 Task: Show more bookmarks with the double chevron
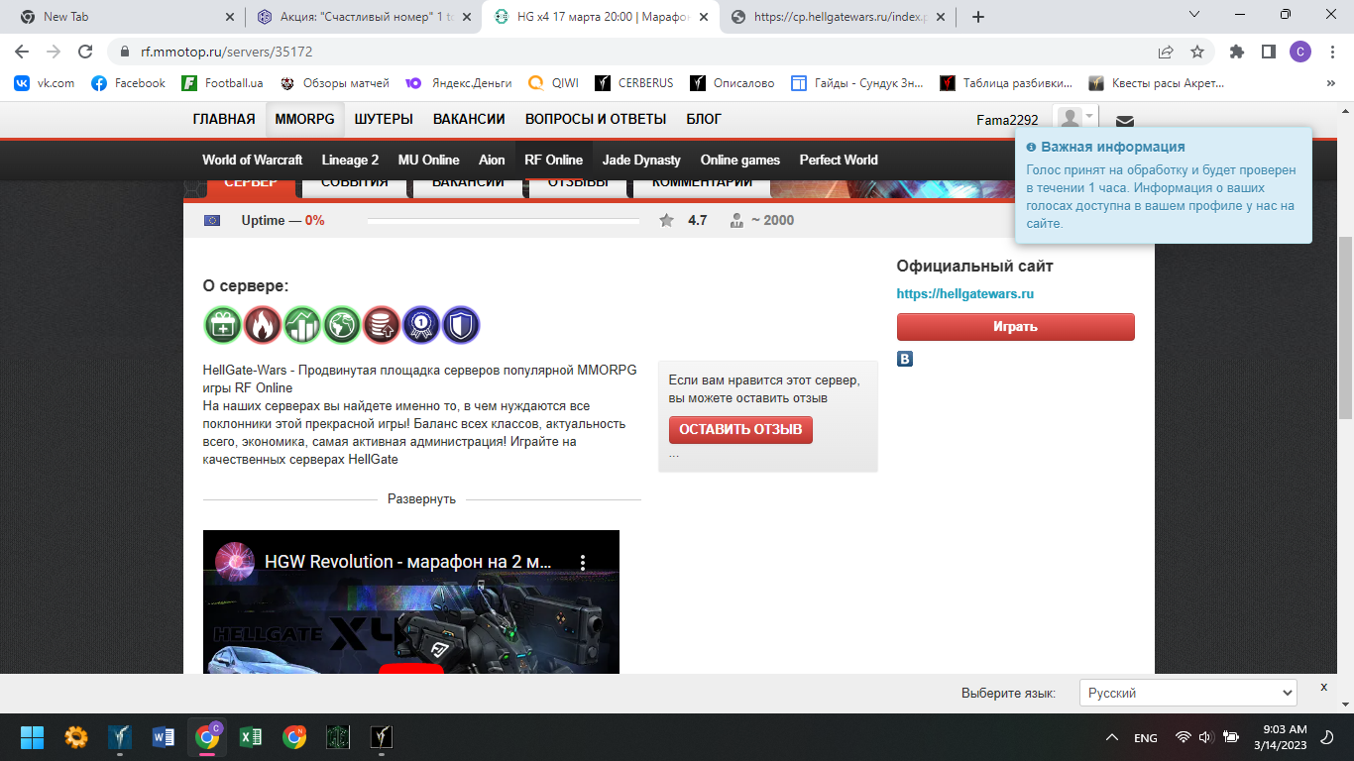click(1330, 83)
